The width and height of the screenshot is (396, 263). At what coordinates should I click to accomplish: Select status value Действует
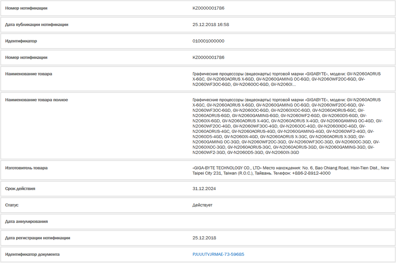point(202,205)
